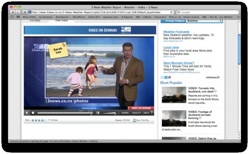Screen dimensions: 249x154
Task: Click comment icon beside tornado forming headline
Action: pyautogui.click(x=200, y=118)
